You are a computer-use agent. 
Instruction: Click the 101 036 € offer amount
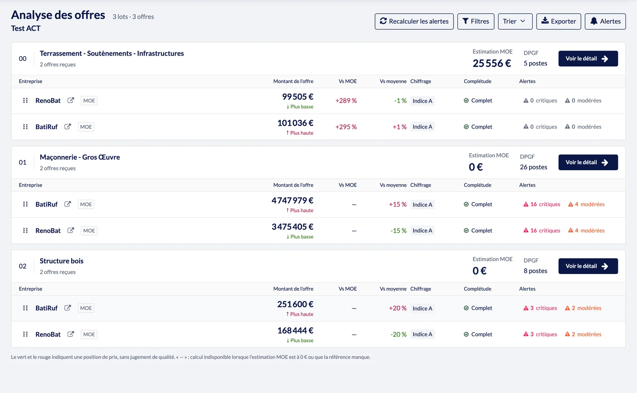[x=295, y=123]
